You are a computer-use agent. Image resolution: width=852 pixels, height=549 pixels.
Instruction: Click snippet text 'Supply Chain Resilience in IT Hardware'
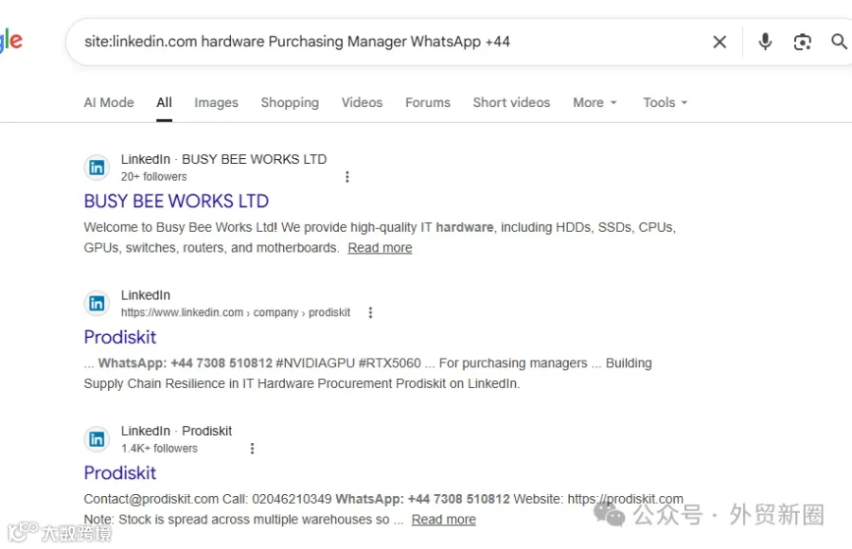coord(199,383)
